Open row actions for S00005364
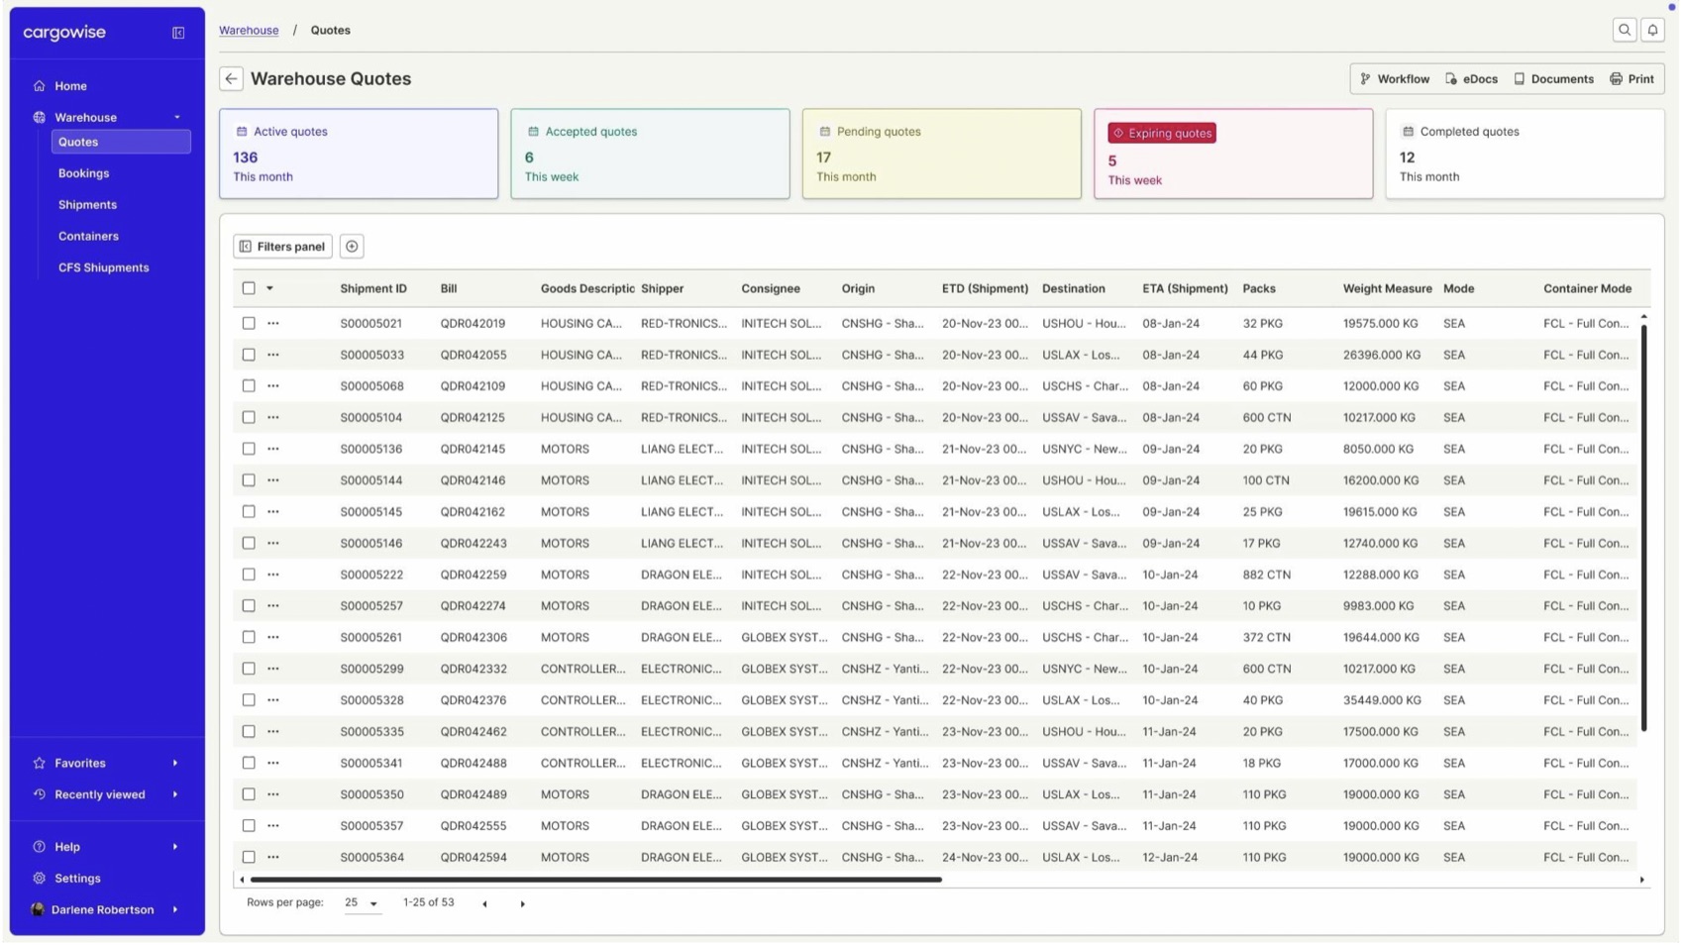The width and height of the screenshot is (1684, 945). (273, 858)
